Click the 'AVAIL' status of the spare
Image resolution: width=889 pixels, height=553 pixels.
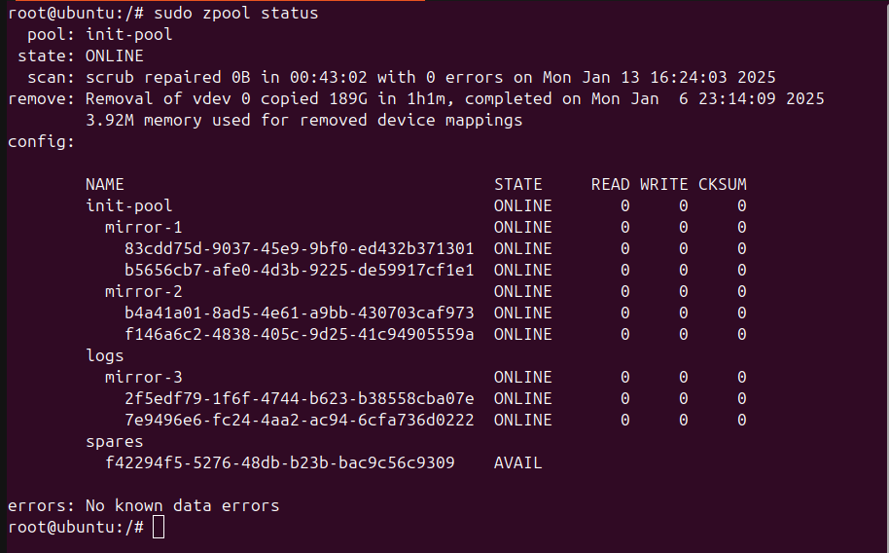(517, 462)
